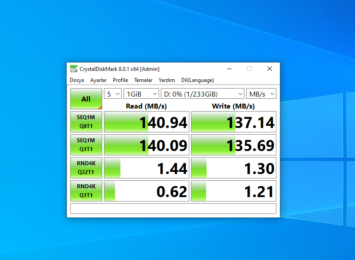Expand the MB/s unit dropdown
Image resolution: width=355 pixels, height=260 pixels.
coord(261,93)
